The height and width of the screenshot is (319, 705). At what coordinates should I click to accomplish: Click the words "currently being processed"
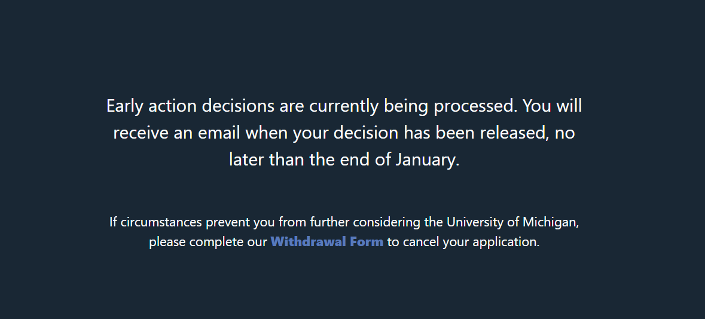point(413,106)
